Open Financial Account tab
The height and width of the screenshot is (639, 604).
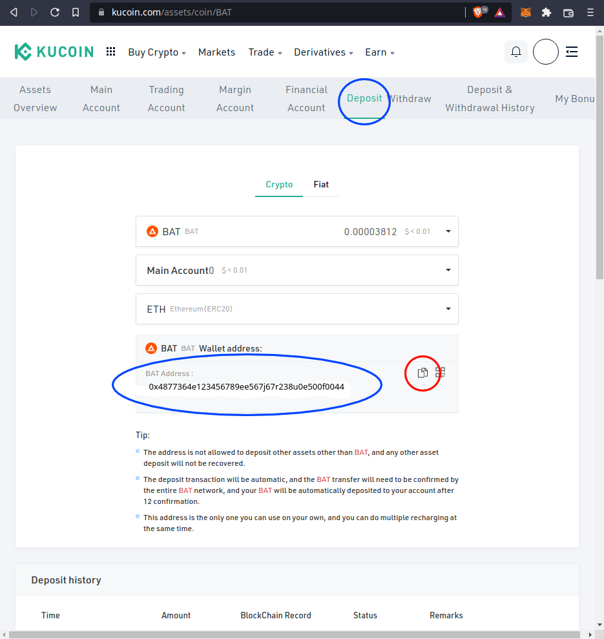click(x=306, y=99)
